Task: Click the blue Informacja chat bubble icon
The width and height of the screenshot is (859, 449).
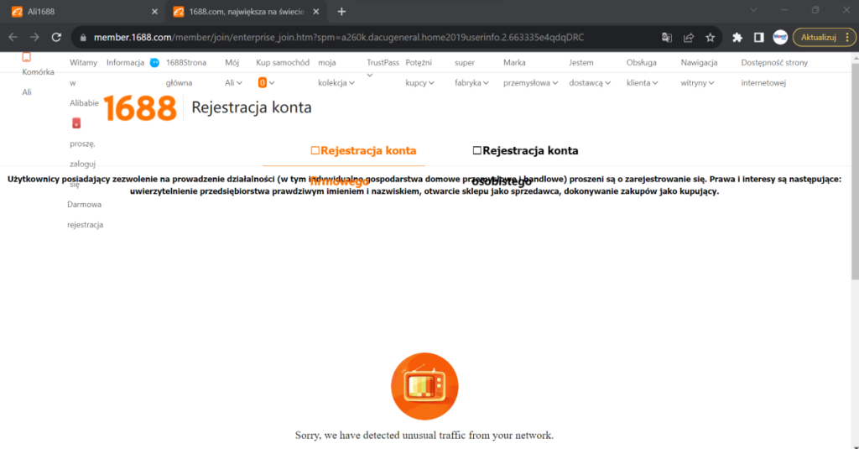Action: pos(154,63)
